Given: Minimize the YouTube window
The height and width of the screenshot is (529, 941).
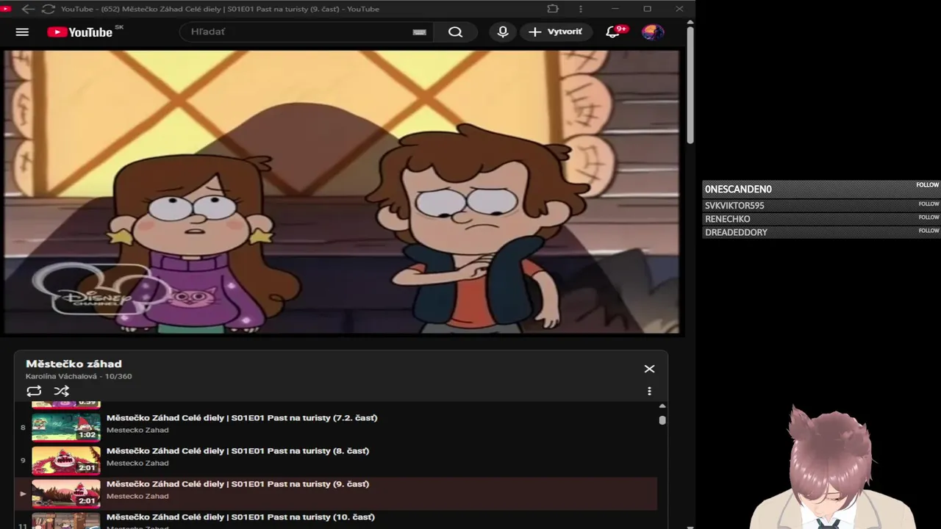Looking at the screenshot, I should click(615, 9).
